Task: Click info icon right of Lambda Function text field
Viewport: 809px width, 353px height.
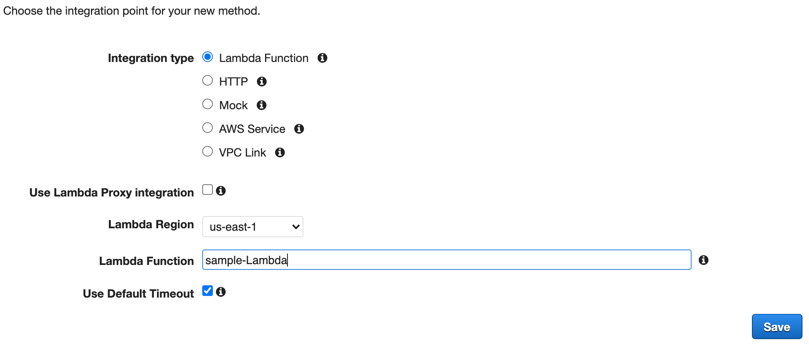Action: tap(703, 260)
